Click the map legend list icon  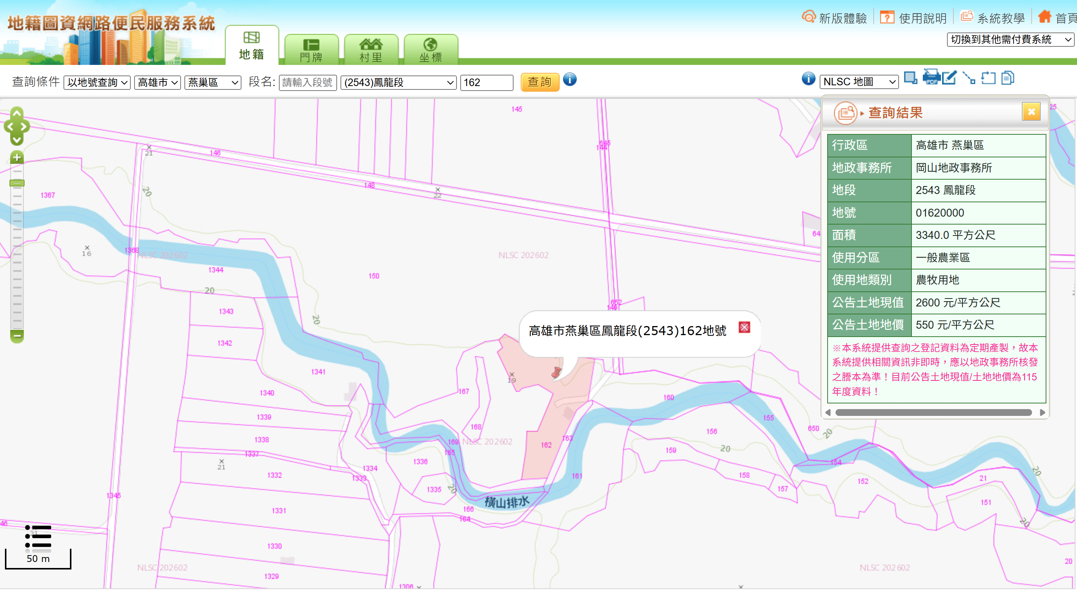click(x=38, y=536)
